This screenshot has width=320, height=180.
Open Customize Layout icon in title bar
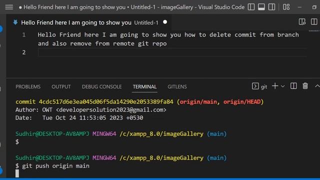pyautogui.click(x=286, y=7)
